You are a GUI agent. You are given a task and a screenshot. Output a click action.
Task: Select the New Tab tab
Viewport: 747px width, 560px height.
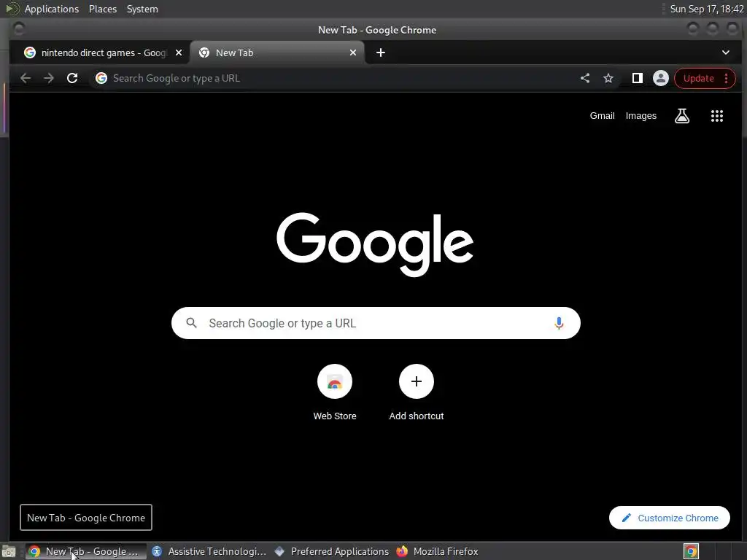[277, 52]
